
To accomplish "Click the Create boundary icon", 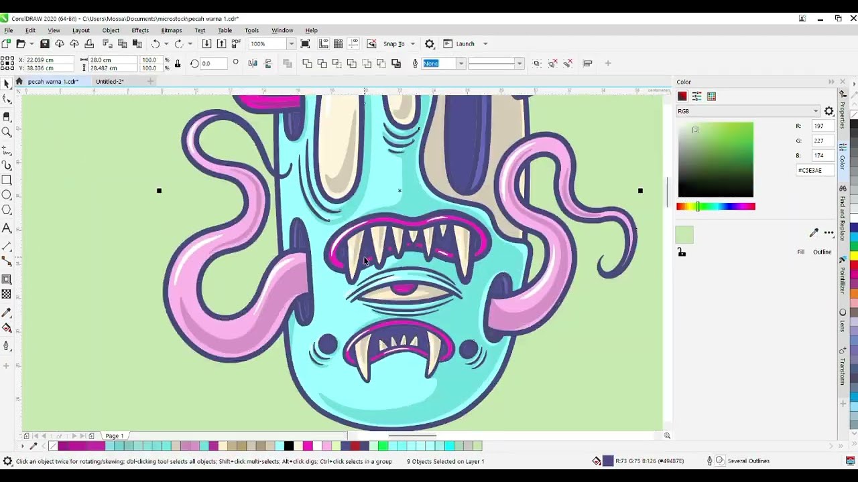I will (x=396, y=64).
